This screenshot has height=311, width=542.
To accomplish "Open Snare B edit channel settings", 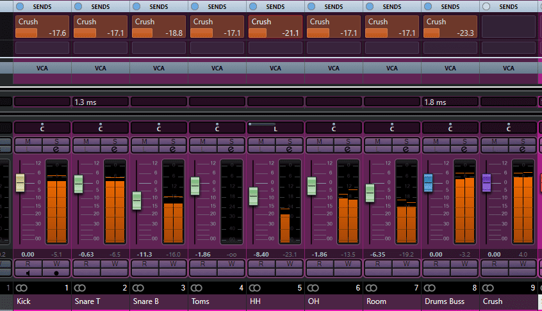I will pyautogui.click(x=172, y=149).
